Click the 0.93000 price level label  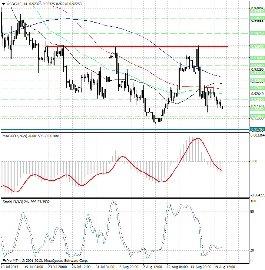click(257, 81)
